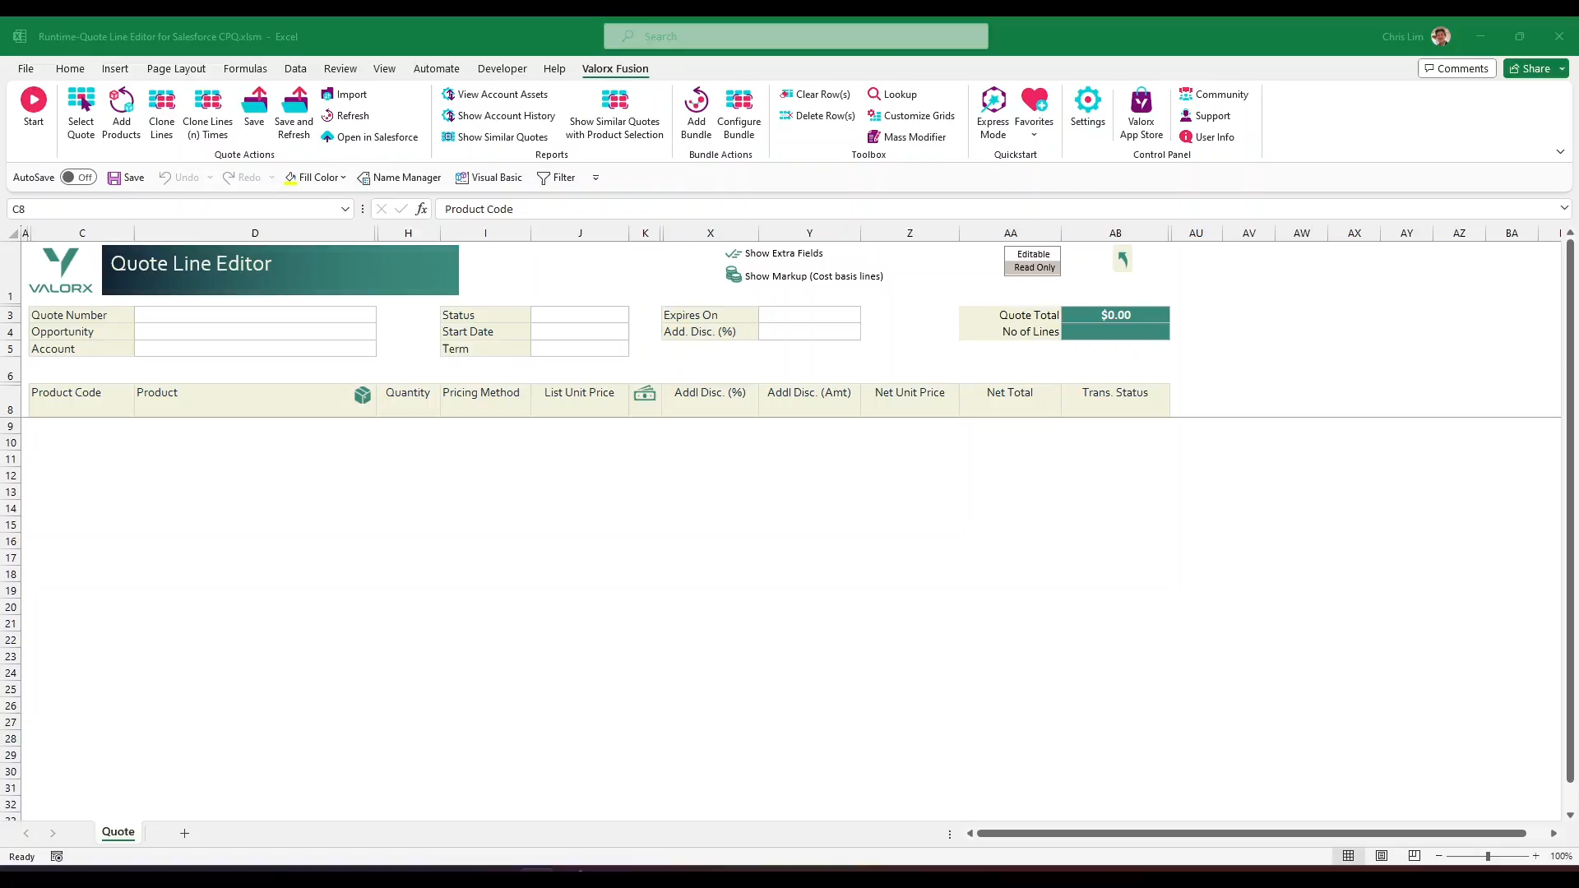This screenshot has width=1579, height=888.
Task: Click Clear Row(s) in Toolbox
Action: (815, 95)
